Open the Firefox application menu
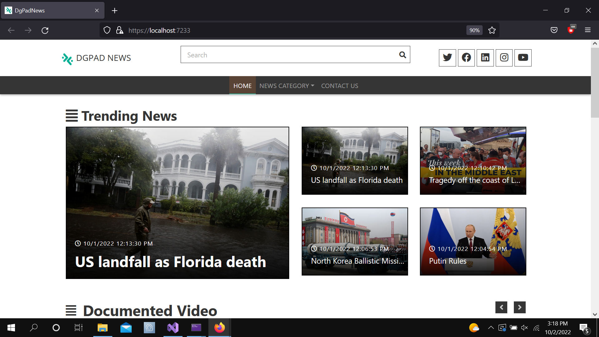 pyautogui.click(x=588, y=30)
